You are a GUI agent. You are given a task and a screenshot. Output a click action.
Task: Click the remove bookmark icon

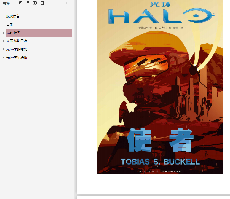[x=42, y=3]
